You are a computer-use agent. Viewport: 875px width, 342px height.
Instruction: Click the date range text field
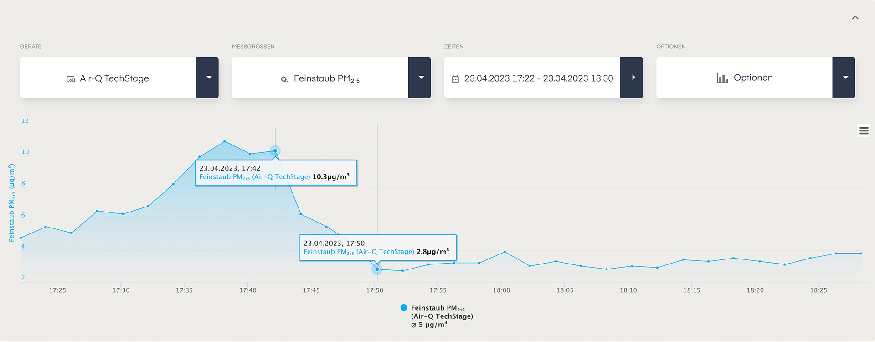tap(538, 78)
